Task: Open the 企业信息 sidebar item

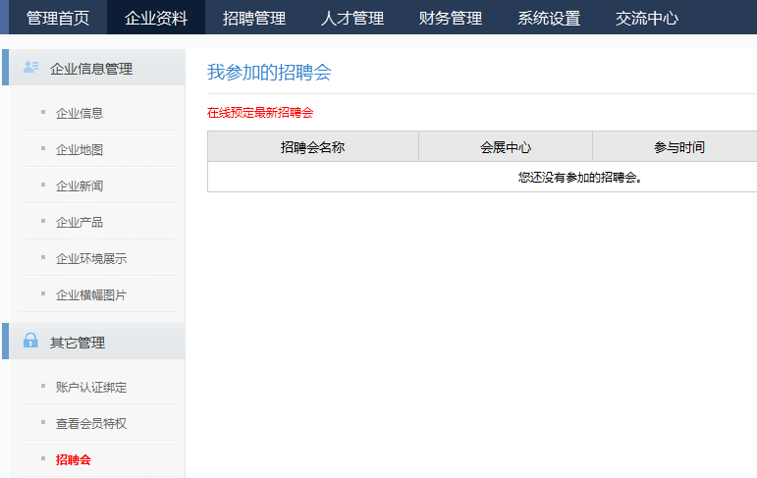Action: [x=80, y=113]
